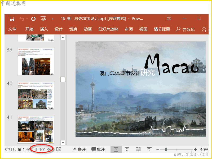Click the thumbnail pane scroll down arrow
The height and width of the screenshot is (159, 212).
[63, 143]
